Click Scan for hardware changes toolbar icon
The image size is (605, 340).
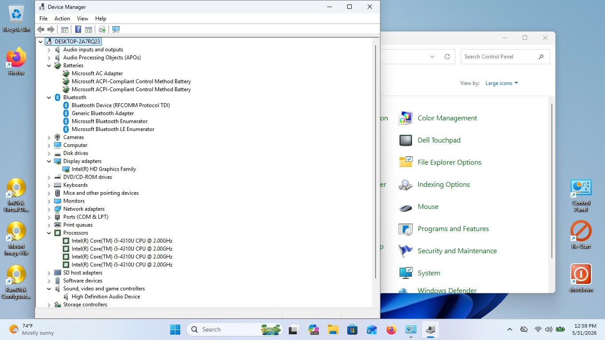point(116,29)
